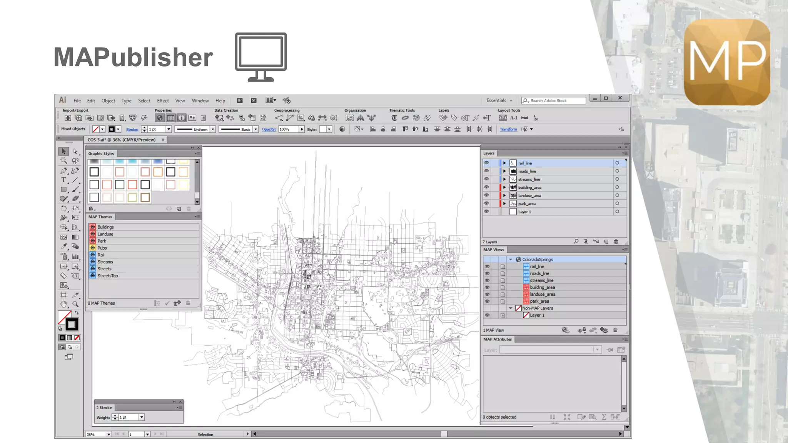Click the black Stroke swatch in toolbox
The image size is (788, 443).
(x=72, y=325)
